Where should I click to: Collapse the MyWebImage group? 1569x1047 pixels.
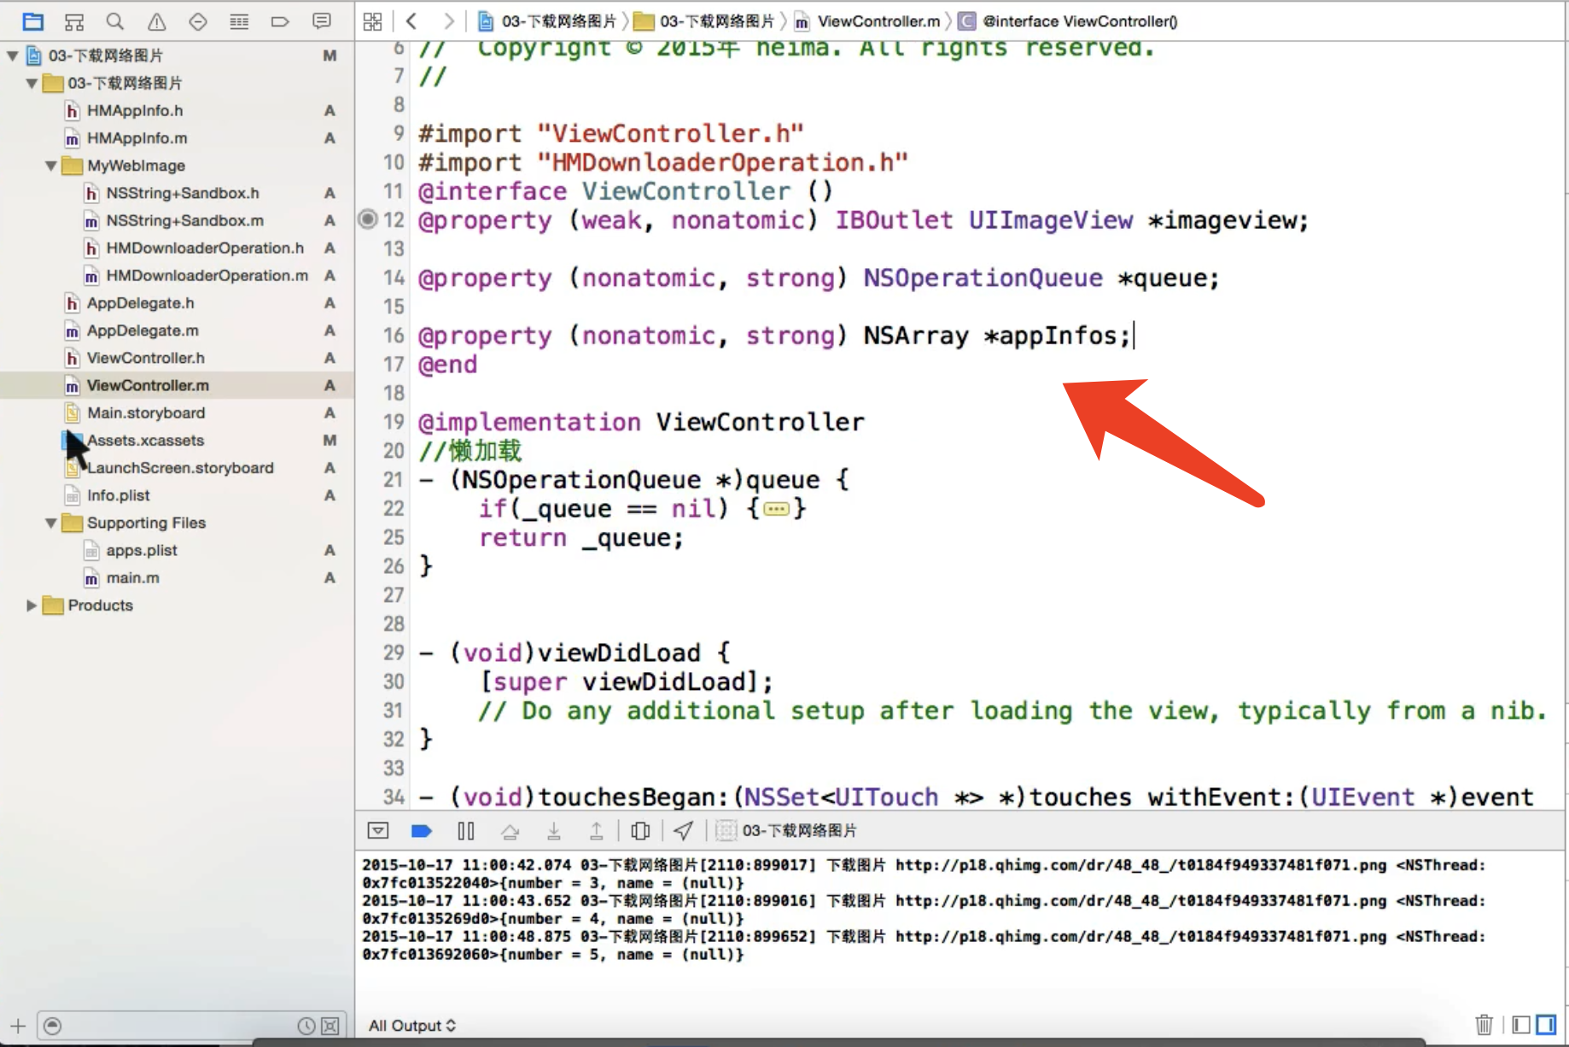click(x=51, y=166)
